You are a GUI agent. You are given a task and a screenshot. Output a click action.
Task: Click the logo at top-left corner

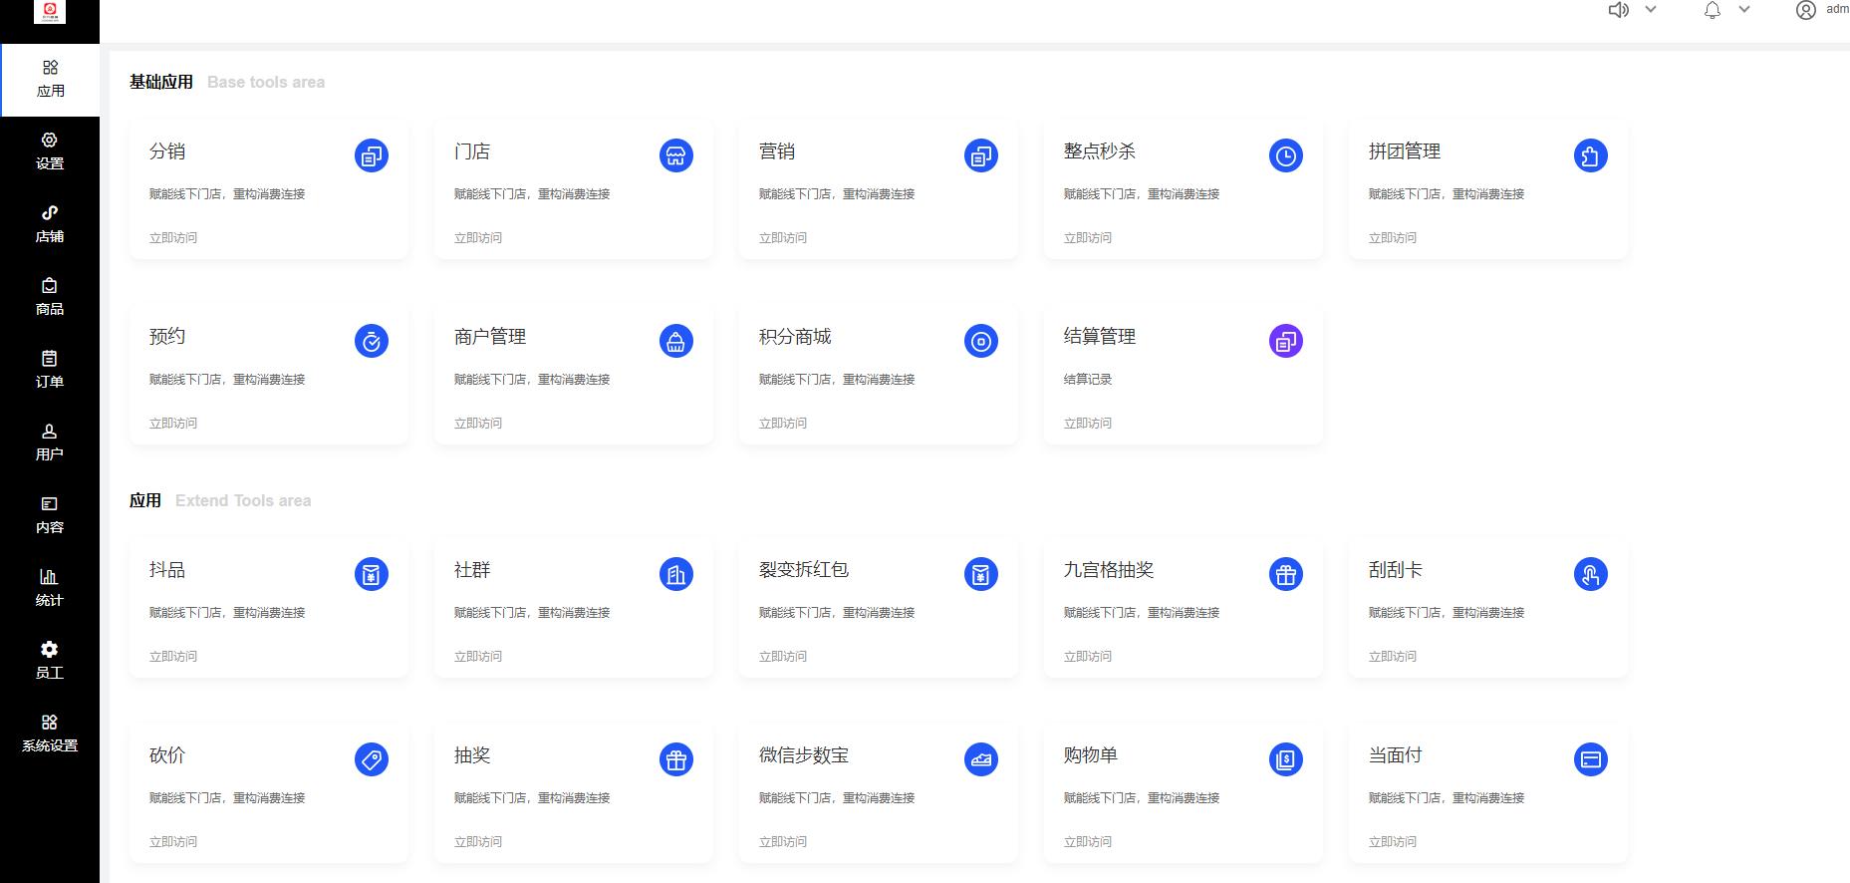50,12
